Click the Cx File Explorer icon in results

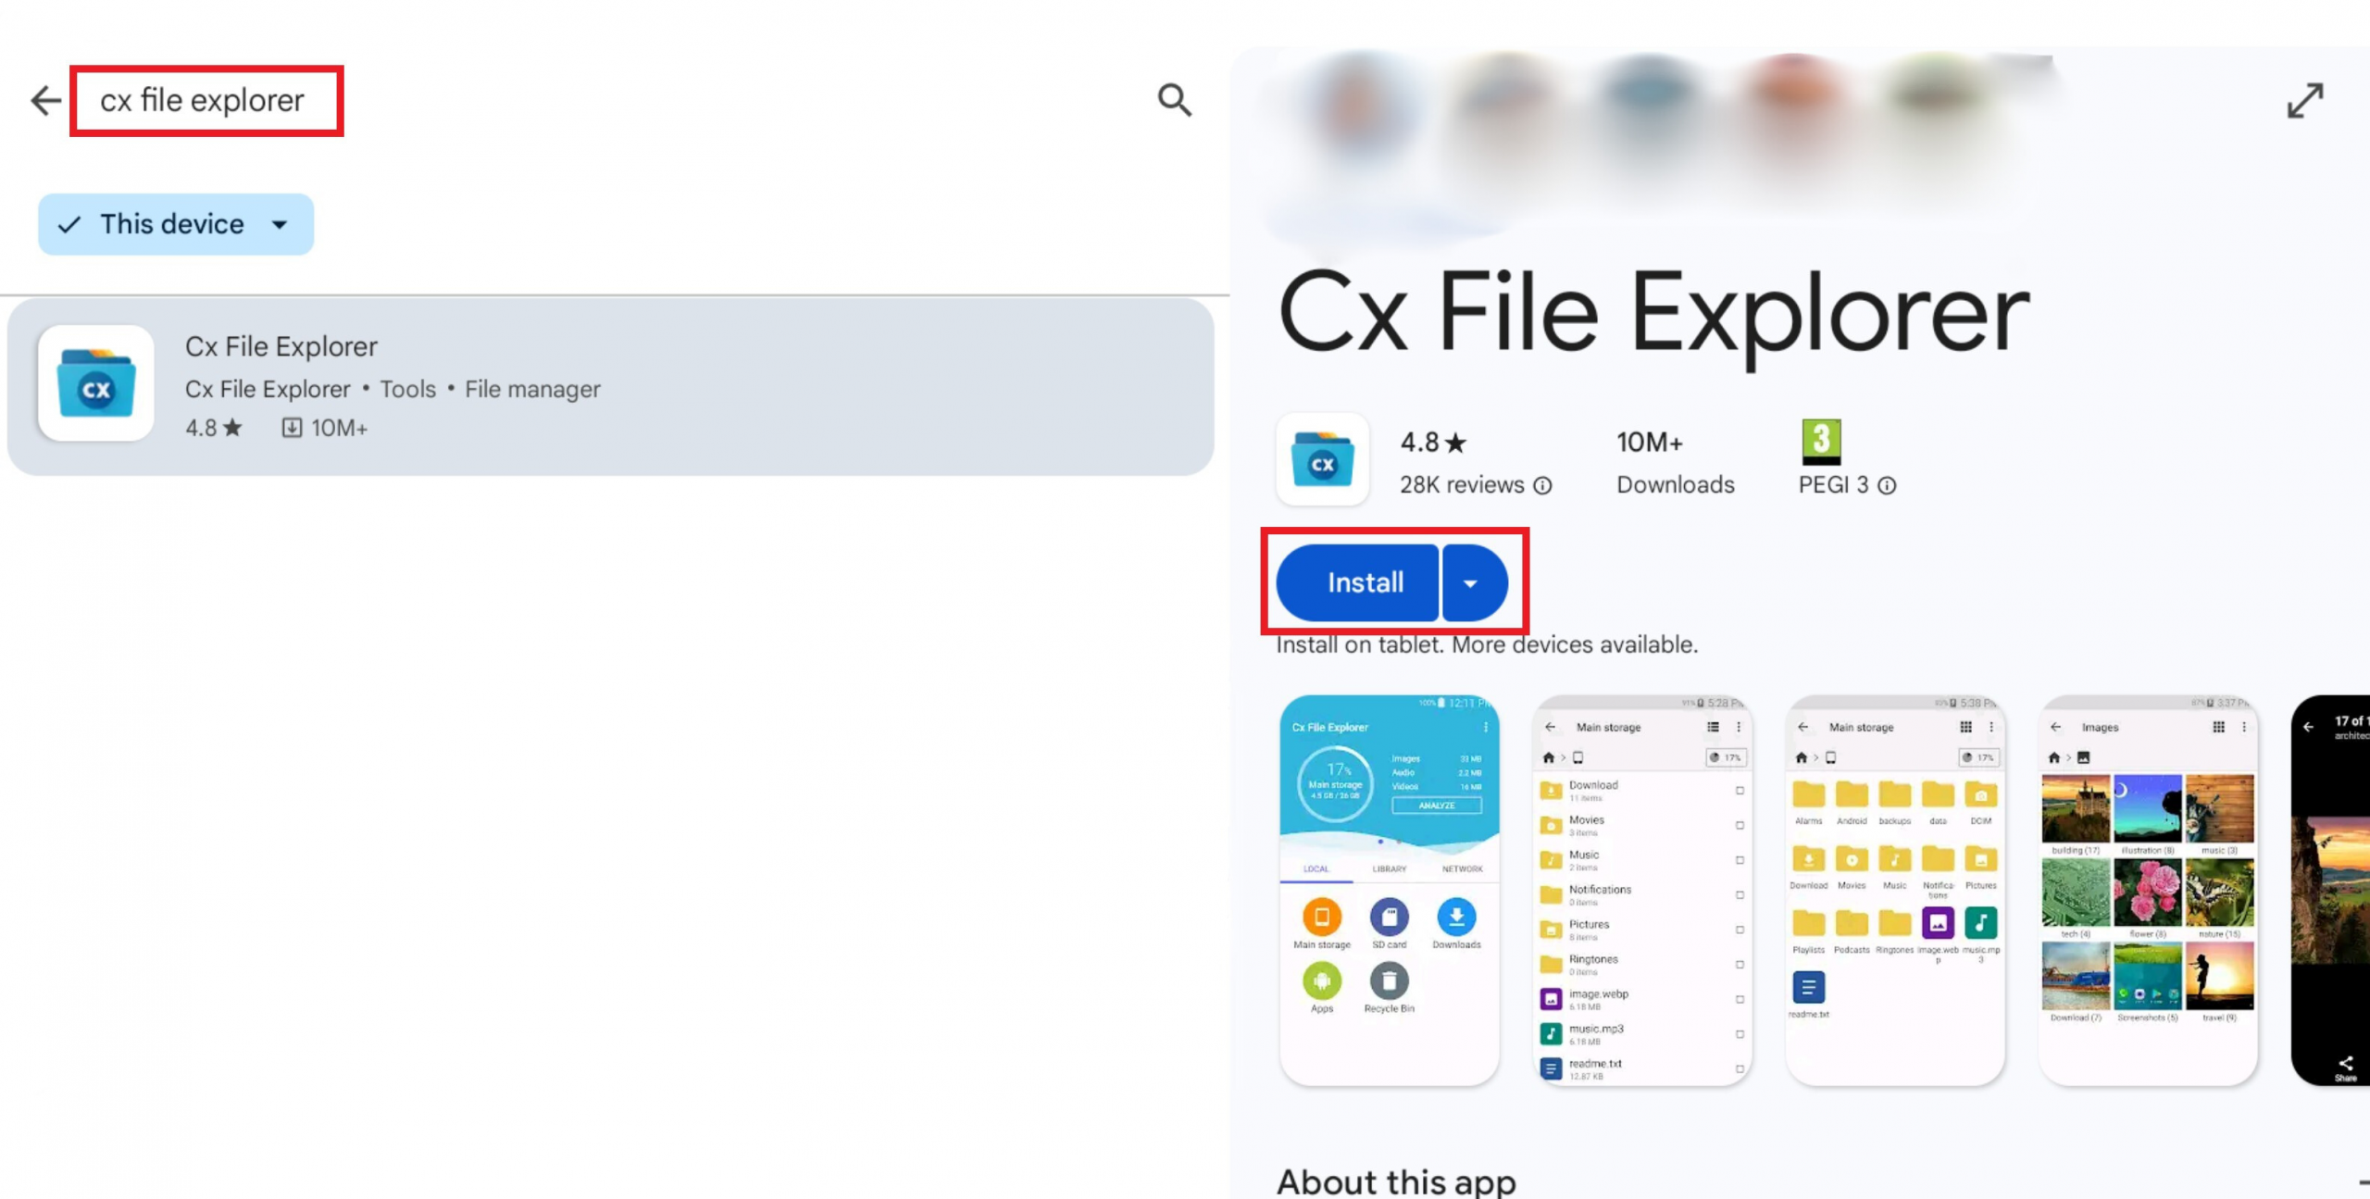pyautogui.click(x=96, y=382)
